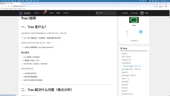The height and width of the screenshot is (96, 170).
Task: Open the 关于我 page
Action: click(66, 13)
